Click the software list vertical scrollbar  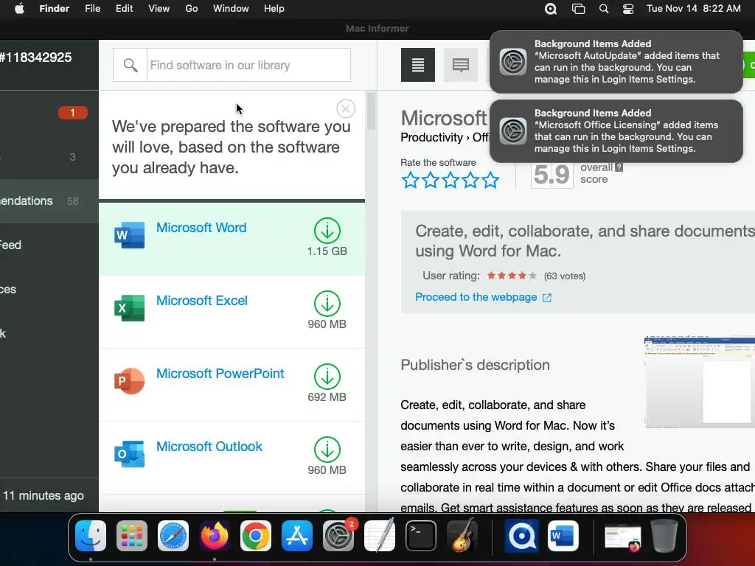(371, 112)
